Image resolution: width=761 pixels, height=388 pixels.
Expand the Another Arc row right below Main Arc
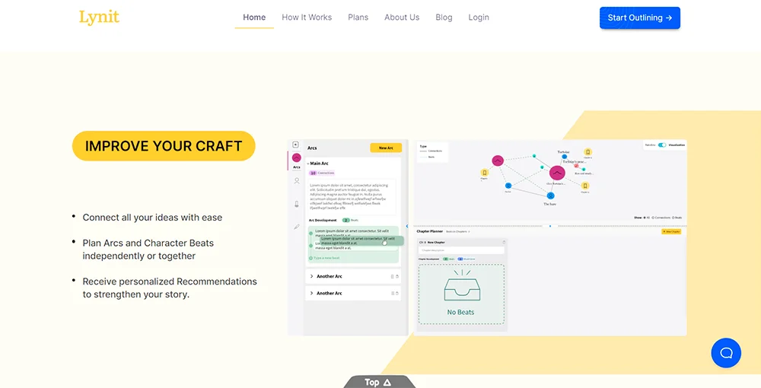pyautogui.click(x=311, y=276)
